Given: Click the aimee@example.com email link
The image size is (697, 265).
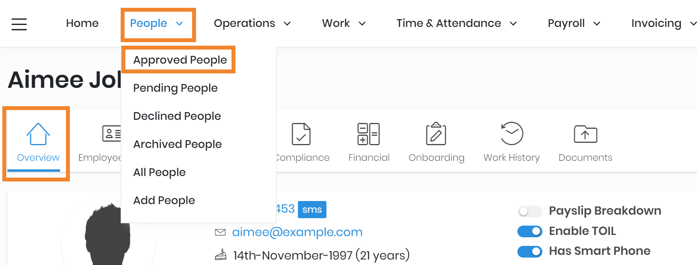Looking at the screenshot, I should tap(297, 232).
